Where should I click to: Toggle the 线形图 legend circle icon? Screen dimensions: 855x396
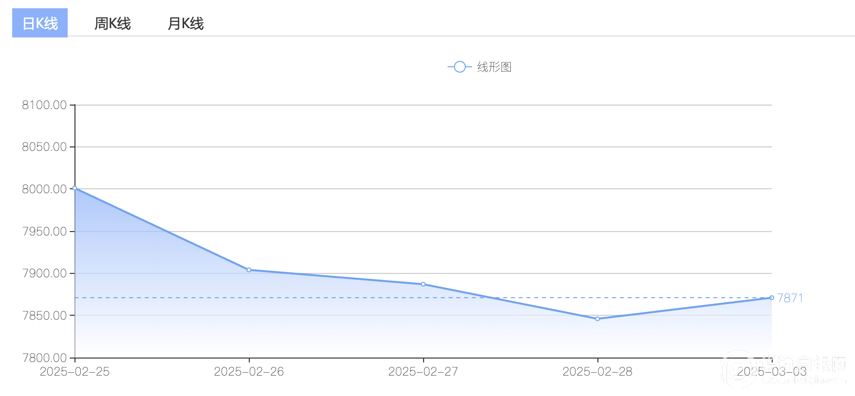click(460, 67)
